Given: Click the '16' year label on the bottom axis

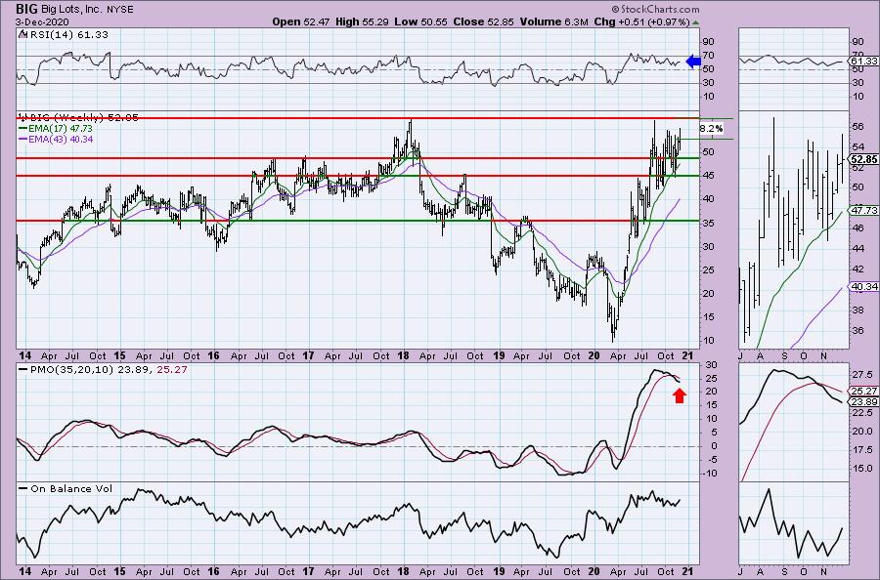Looking at the screenshot, I should point(213,572).
